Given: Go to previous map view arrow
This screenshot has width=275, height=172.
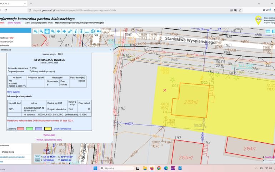Looking at the screenshot, I should coord(59,31).
